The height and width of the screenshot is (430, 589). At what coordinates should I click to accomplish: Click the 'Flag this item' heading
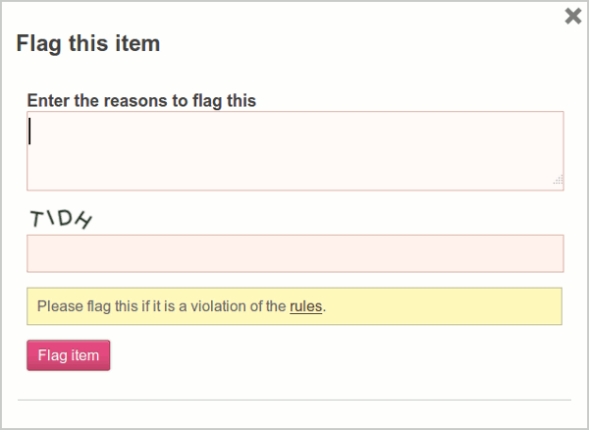click(88, 43)
